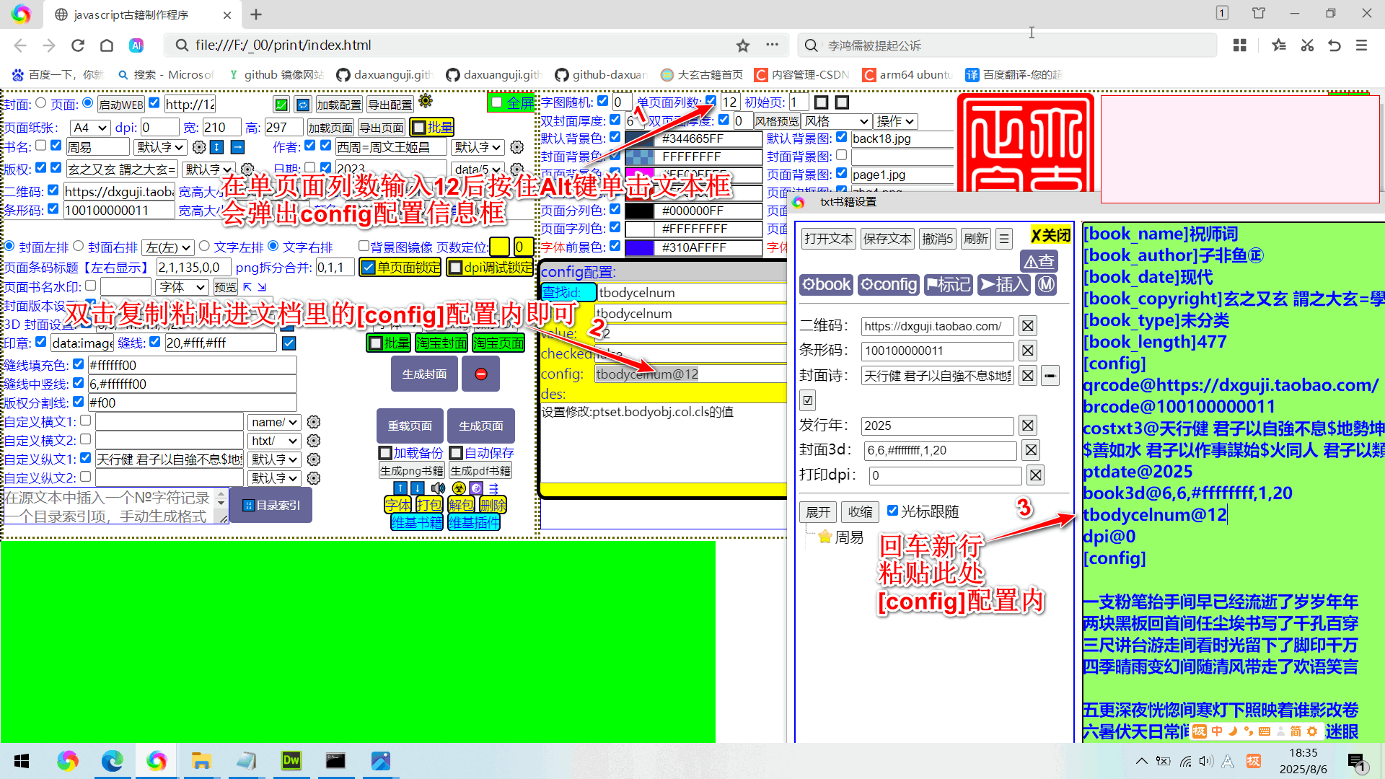1385x779 pixels.
Task: Click the circled M icon in the dialog
Action: [1046, 284]
